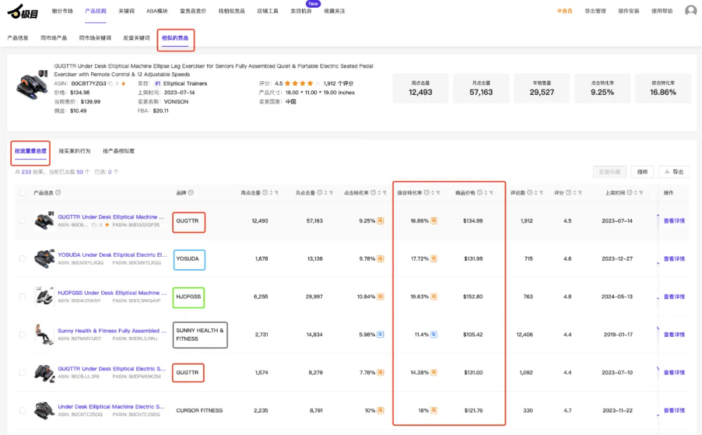The width and height of the screenshot is (702, 435).
Task: Check the YOSUDA product row checkbox
Action: coord(22,259)
